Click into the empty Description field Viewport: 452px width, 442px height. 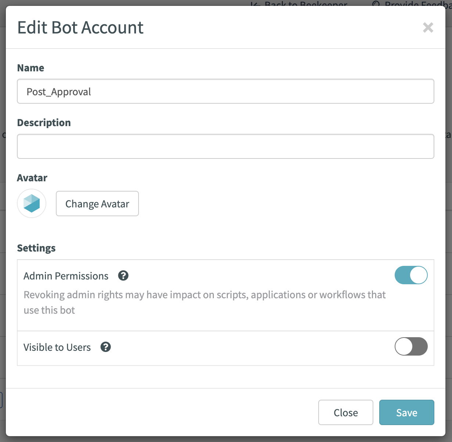(226, 146)
